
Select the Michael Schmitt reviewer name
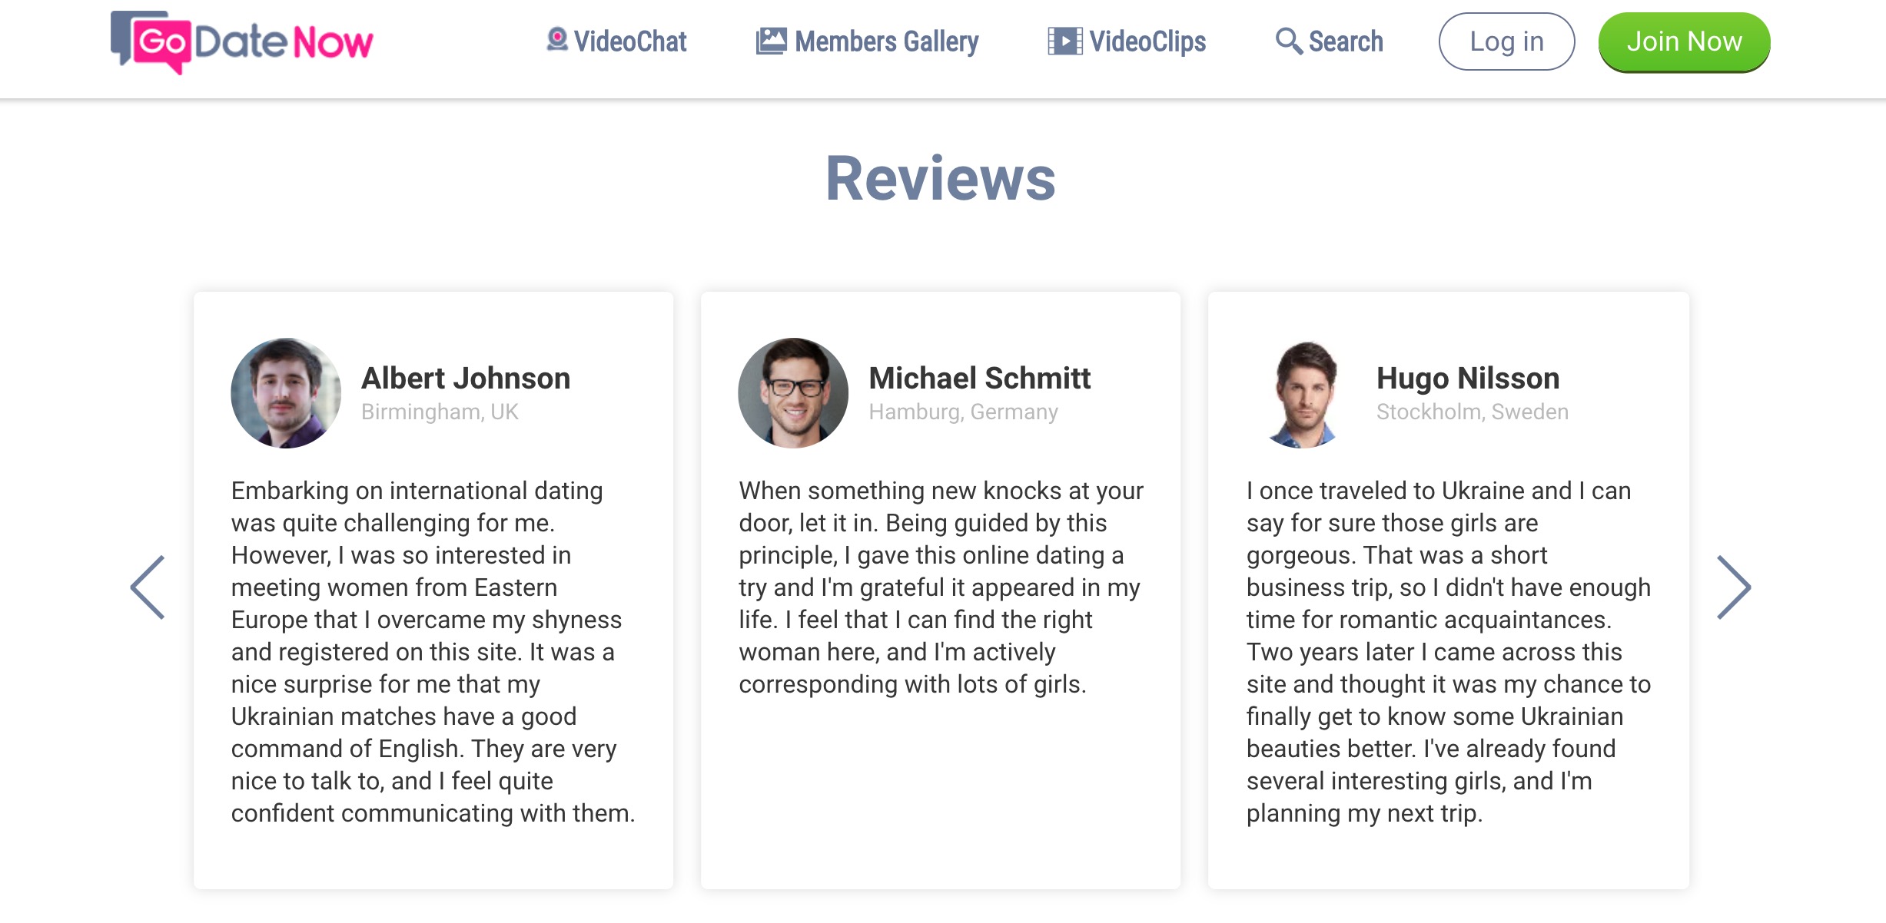(x=980, y=379)
